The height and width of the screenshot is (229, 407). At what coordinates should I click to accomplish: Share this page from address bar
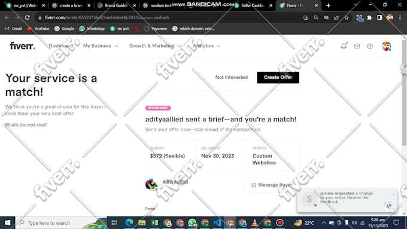pyautogui.click(x=336, y=17)
